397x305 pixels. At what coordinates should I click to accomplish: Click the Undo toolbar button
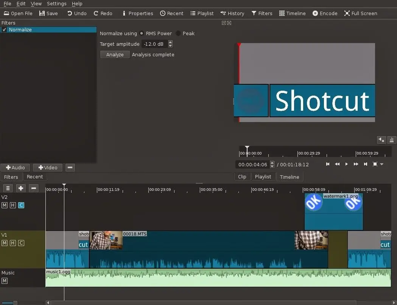(77, 13)
